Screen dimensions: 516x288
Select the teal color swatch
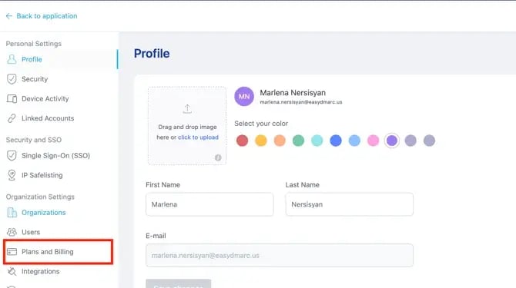(x=317, y=141)
